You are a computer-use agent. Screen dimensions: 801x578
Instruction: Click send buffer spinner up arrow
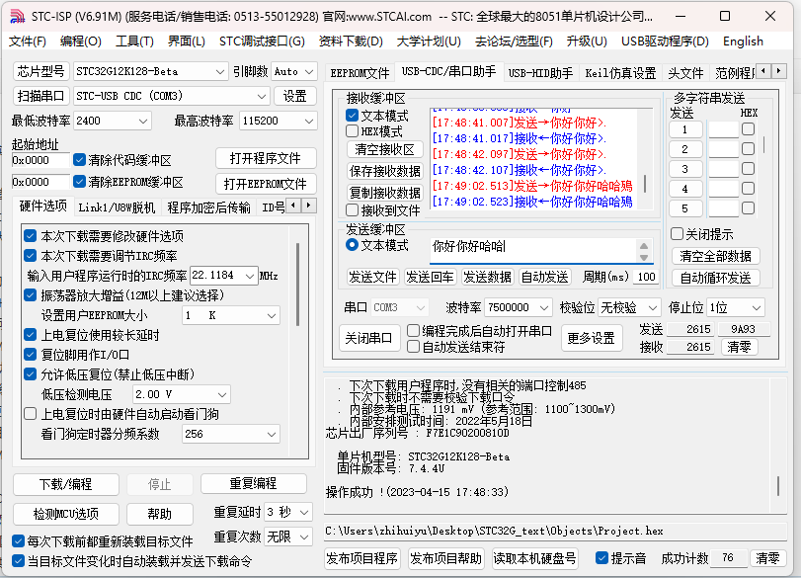pyautogui.click(x=644, y=247)
